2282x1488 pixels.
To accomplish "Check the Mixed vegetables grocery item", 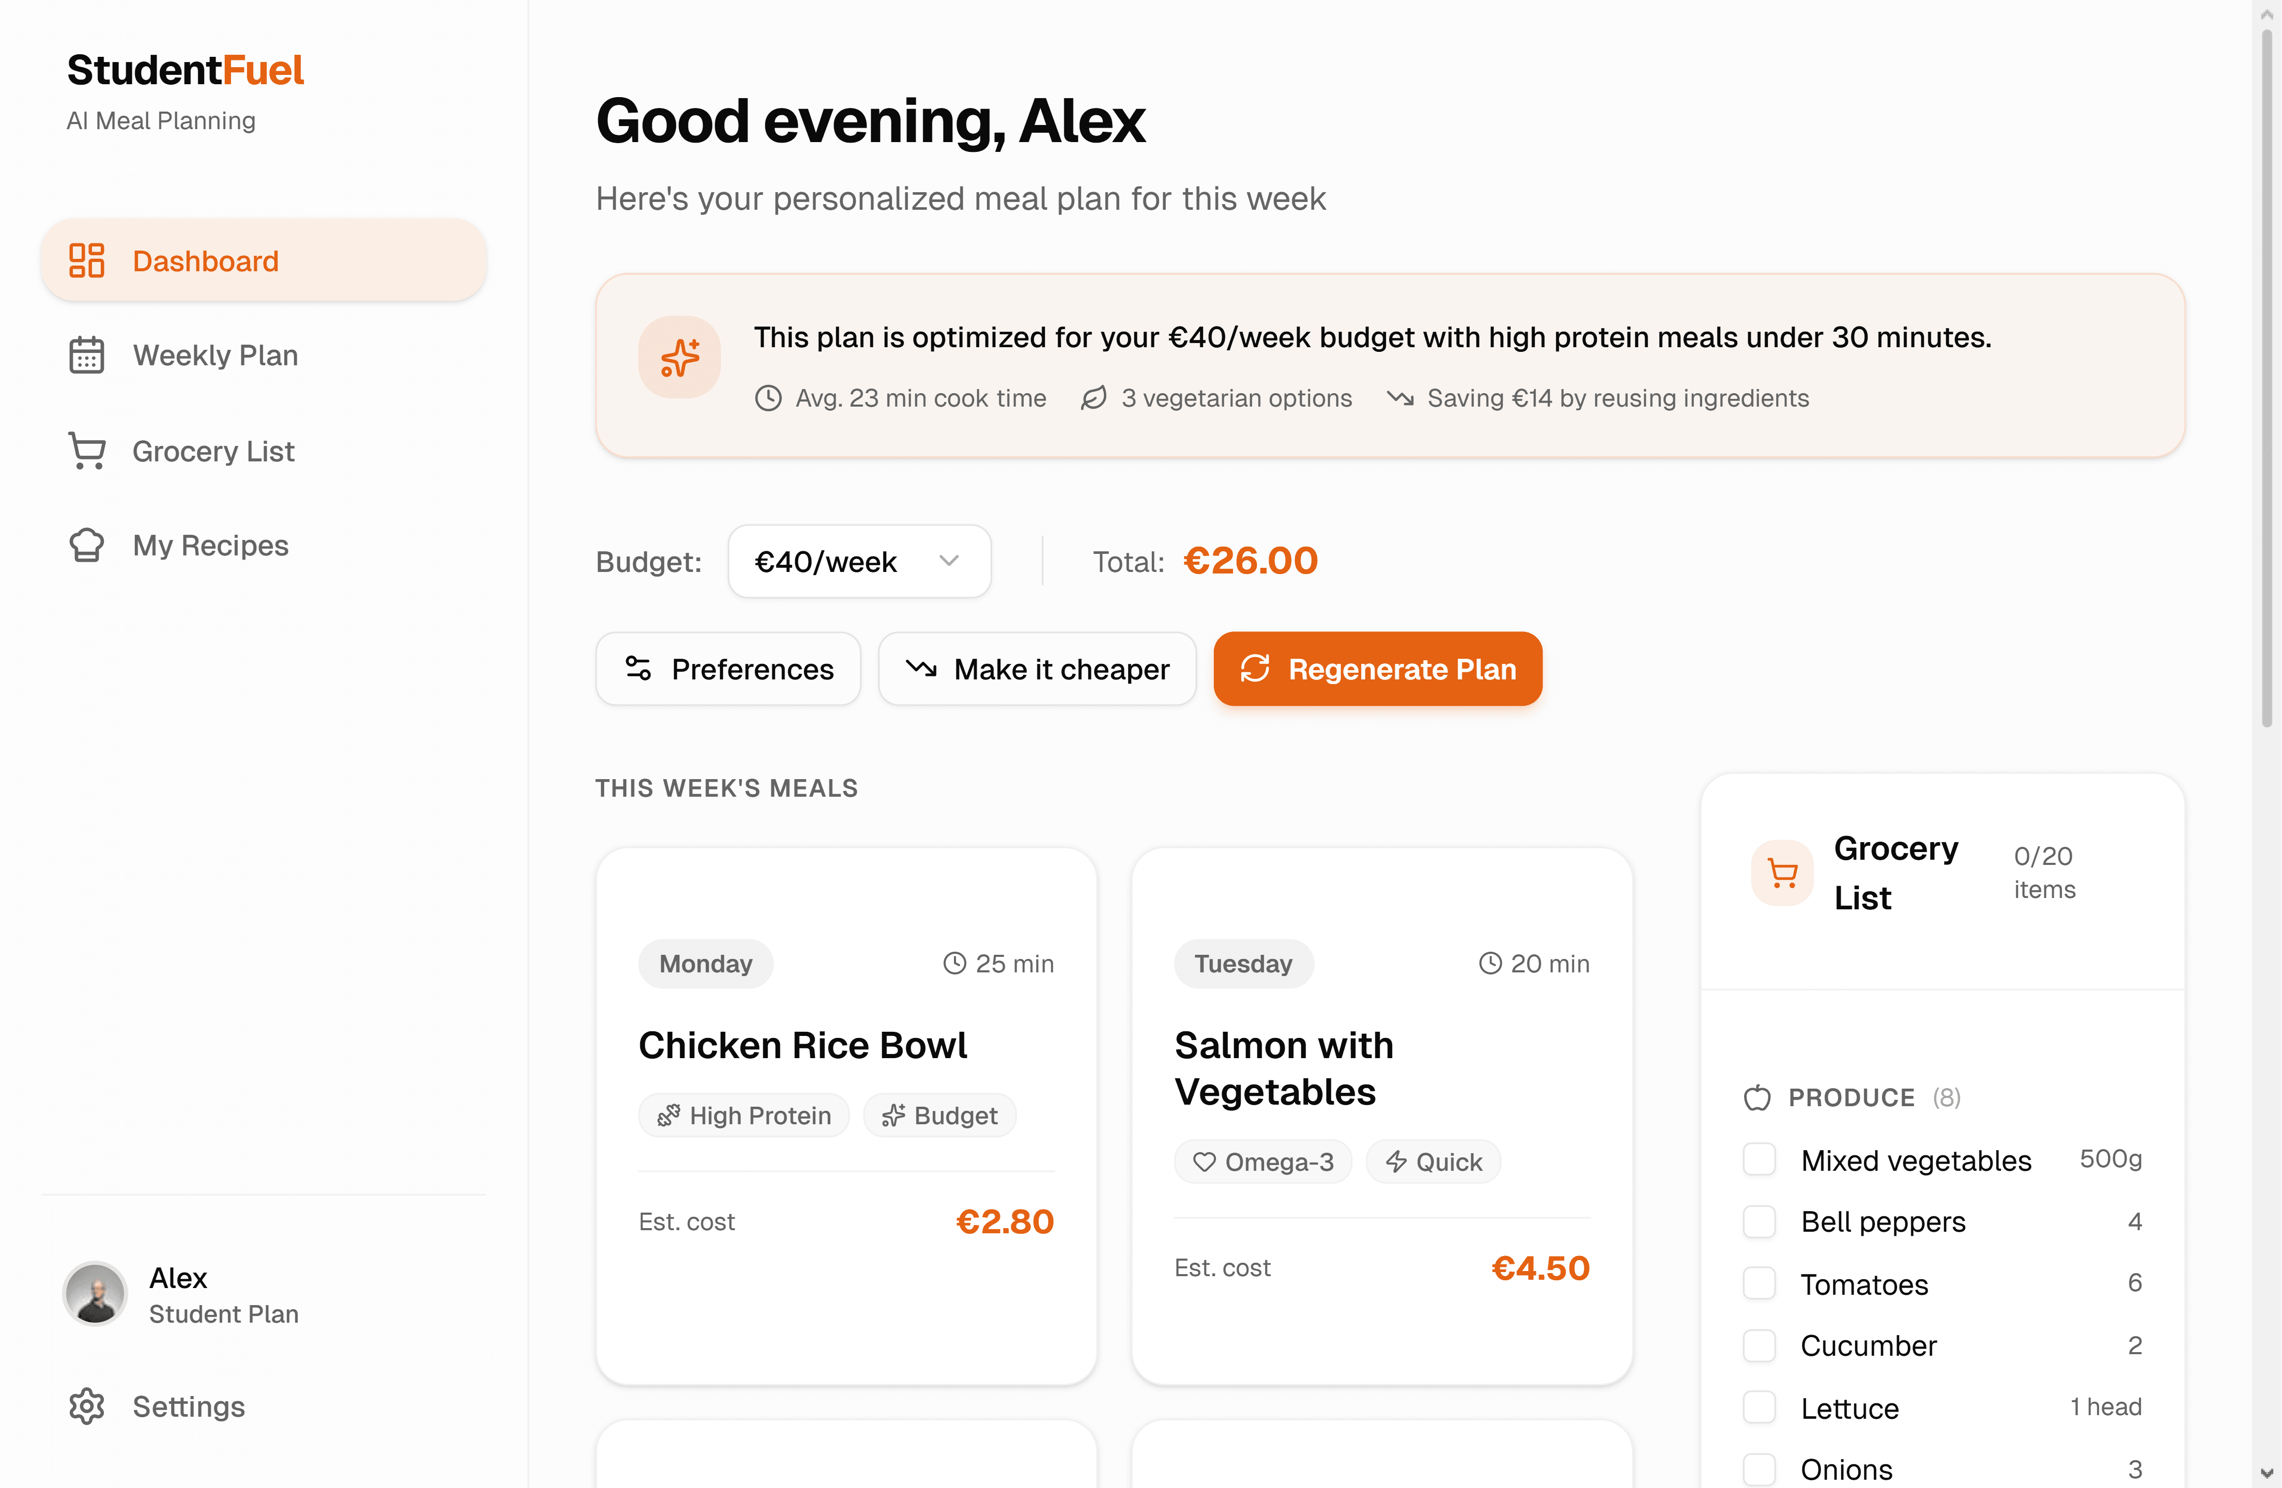I will tap(1760, 1158).
